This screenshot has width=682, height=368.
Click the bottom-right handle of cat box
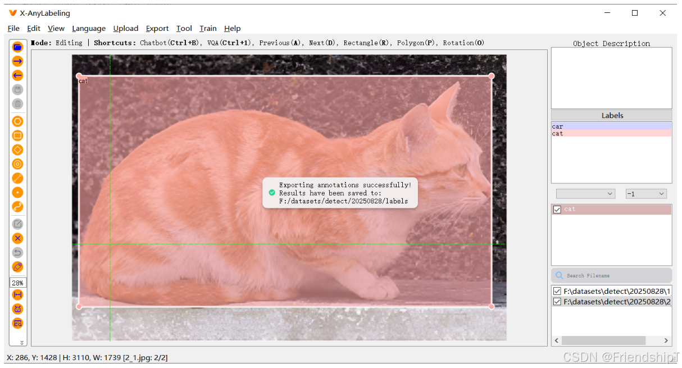(492, 306)
